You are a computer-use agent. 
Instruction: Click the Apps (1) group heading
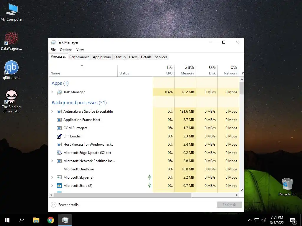pos(60,83)
